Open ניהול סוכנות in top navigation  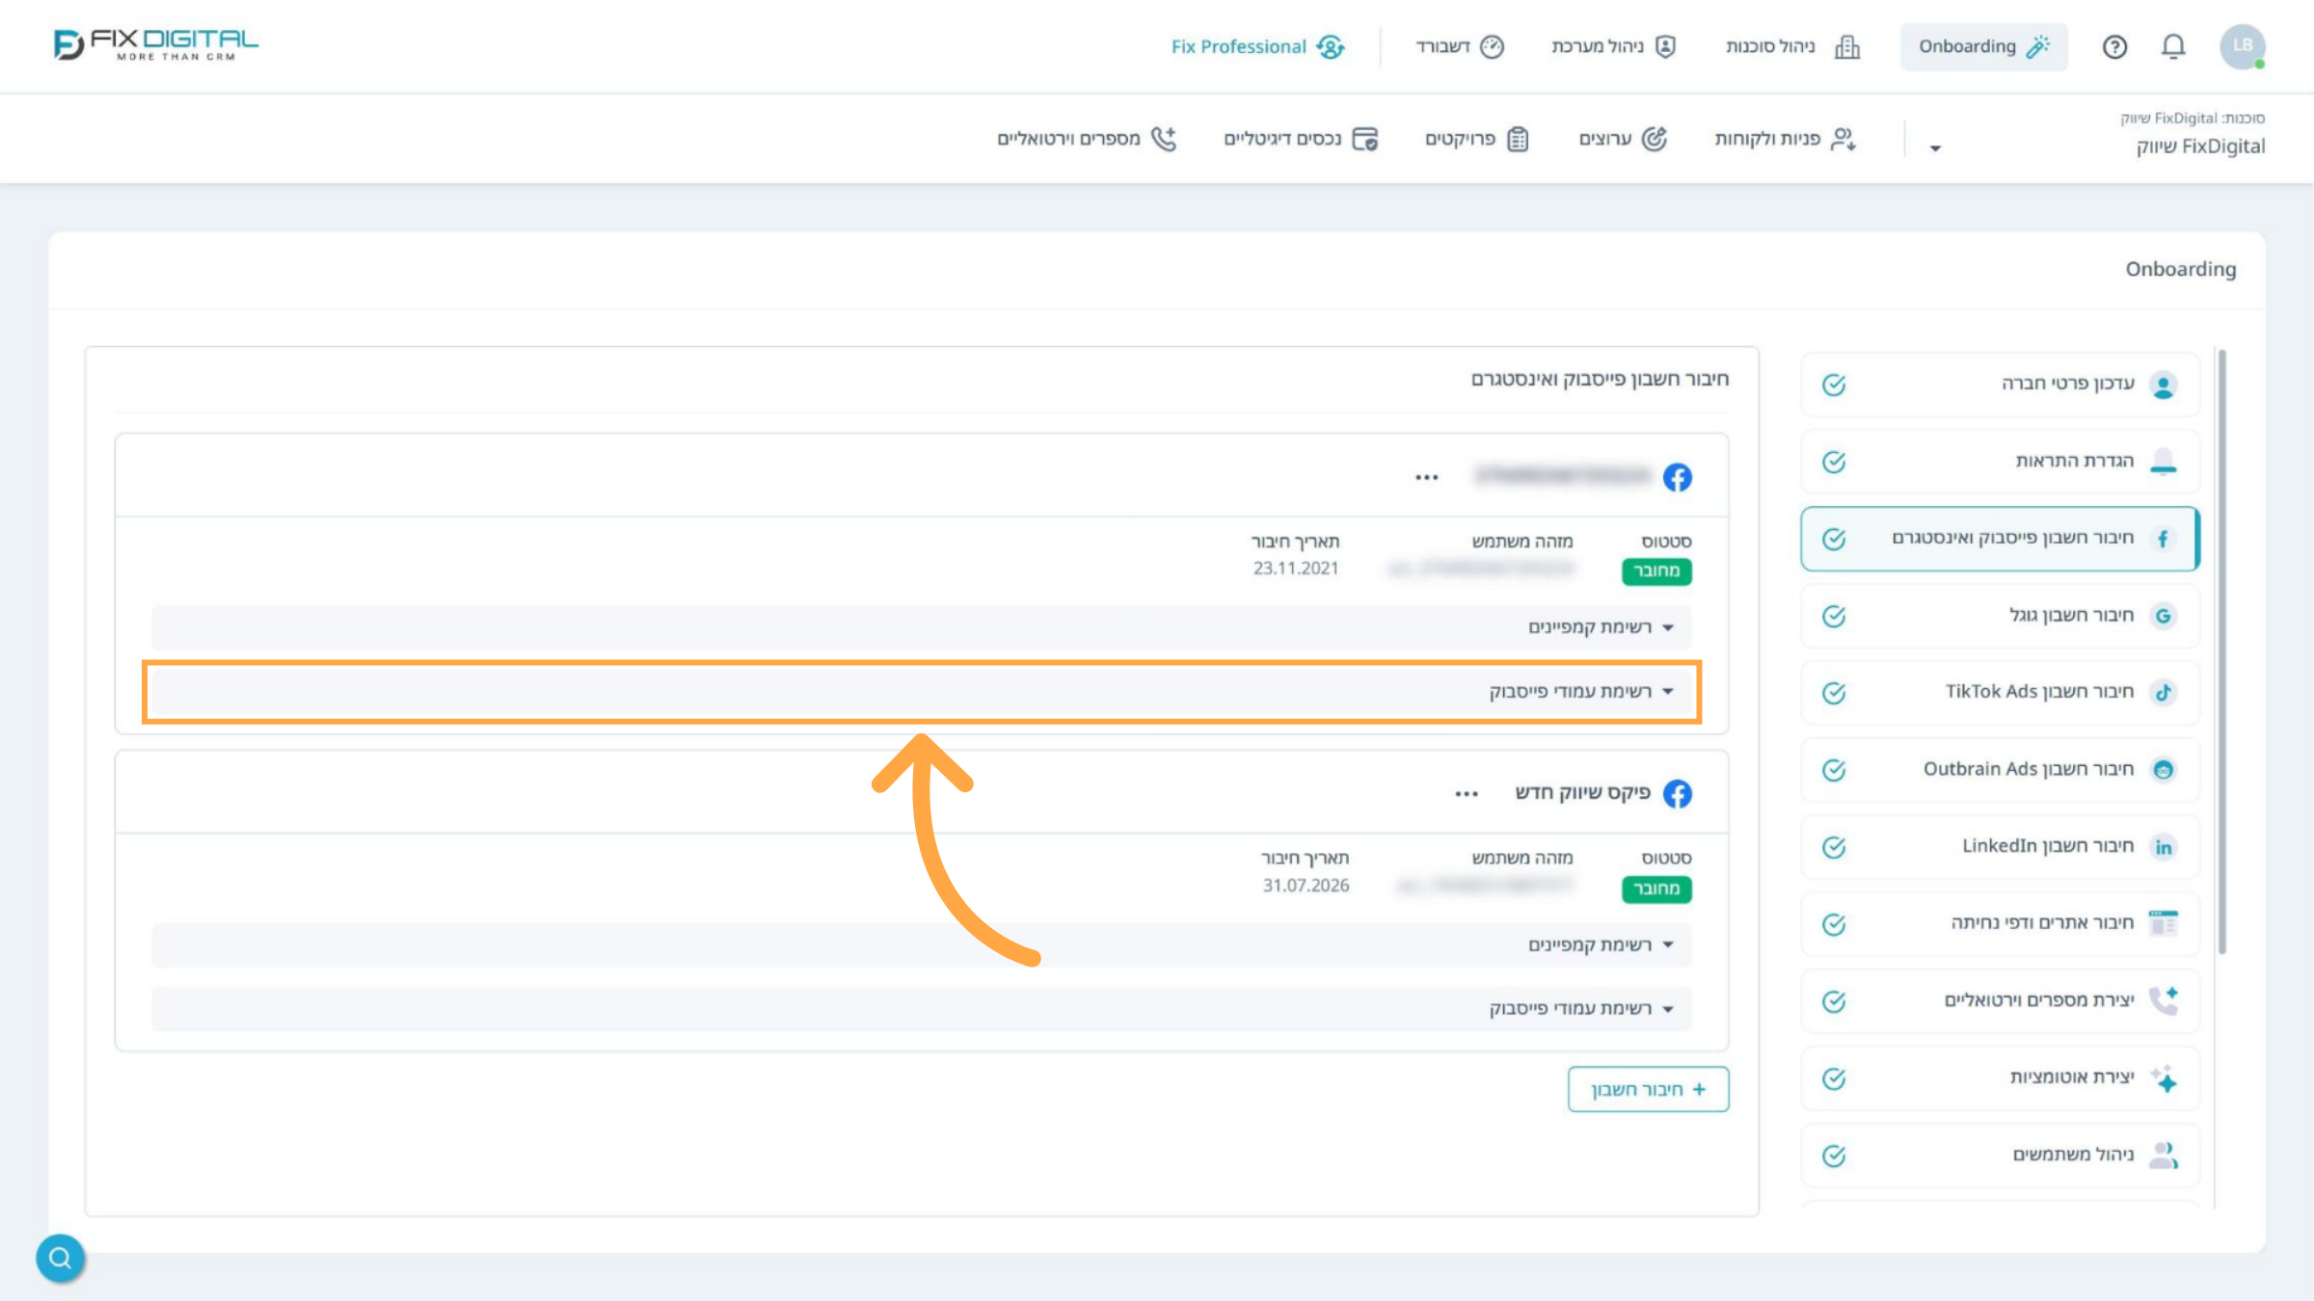1792,46
